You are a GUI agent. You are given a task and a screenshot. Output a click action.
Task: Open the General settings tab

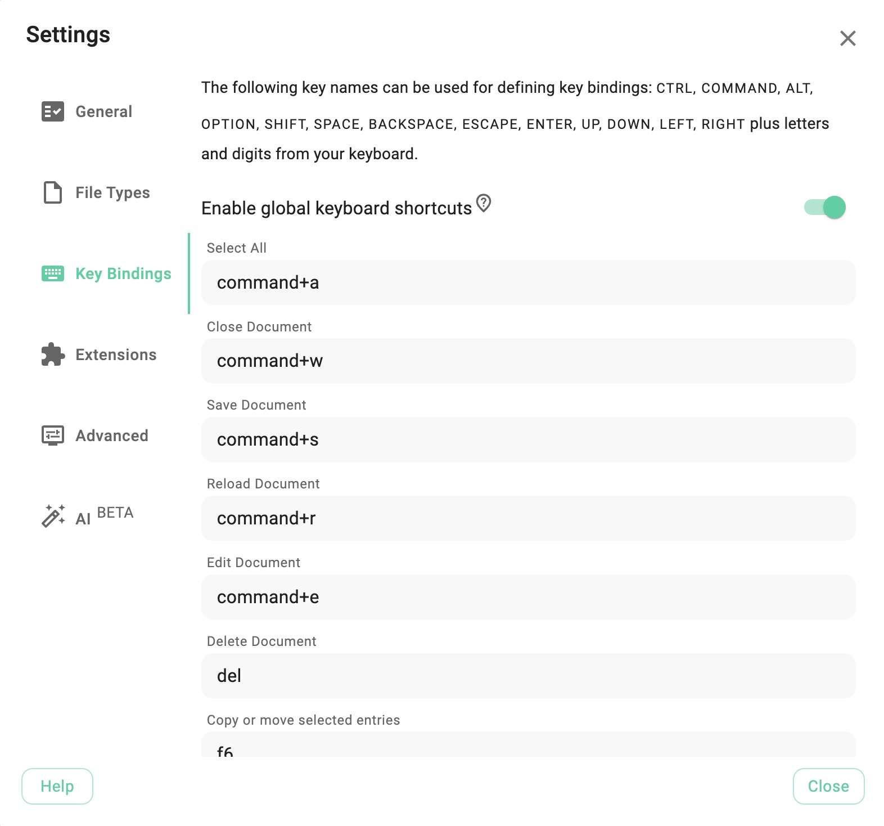pyautogui.click(x=104, y=111)
